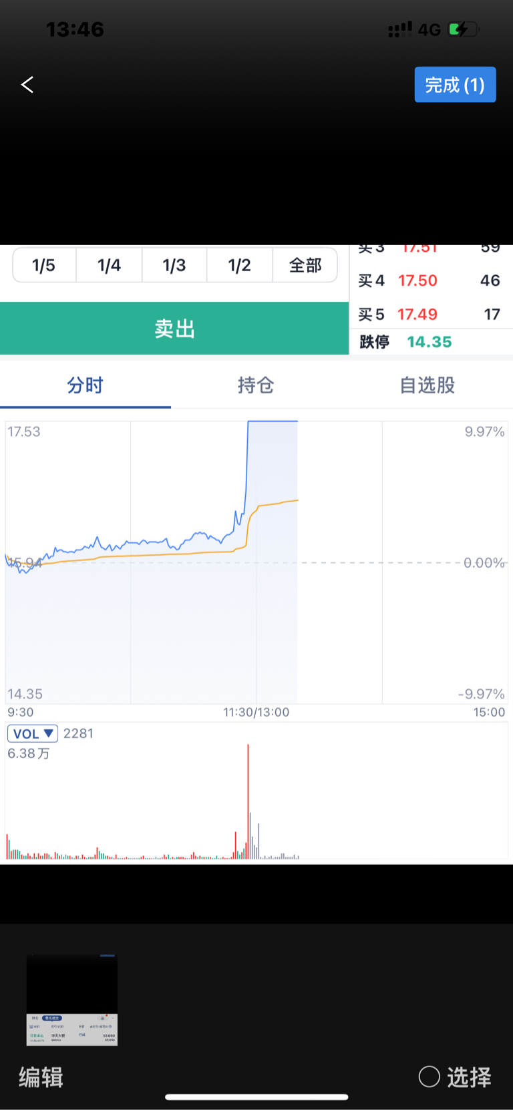Tap the 跌停 limit-down price 14.35

[x=430, y=342]
